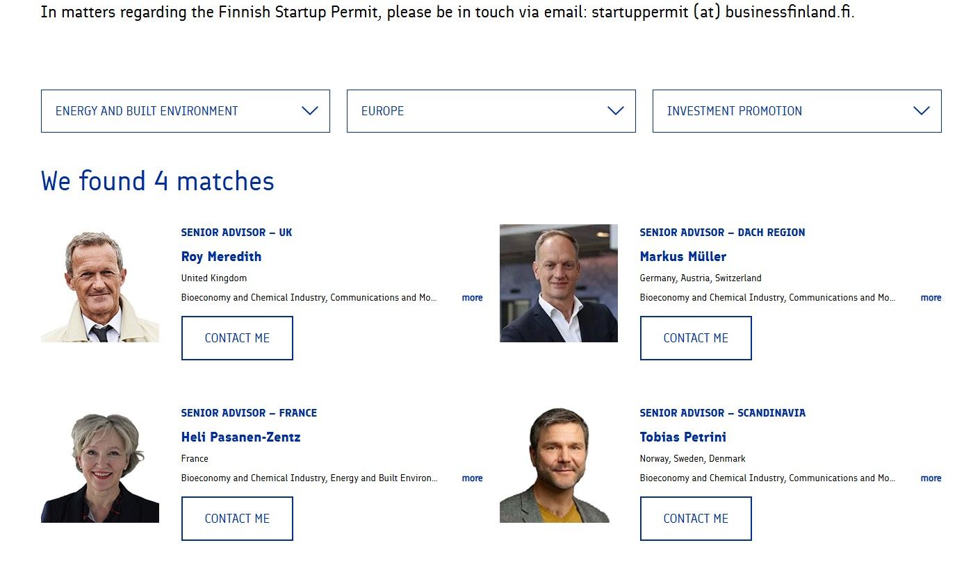Click the chevron arrow in the Europe filter
The width and height of the screenshot is (964, 561).
coord(615,111)
